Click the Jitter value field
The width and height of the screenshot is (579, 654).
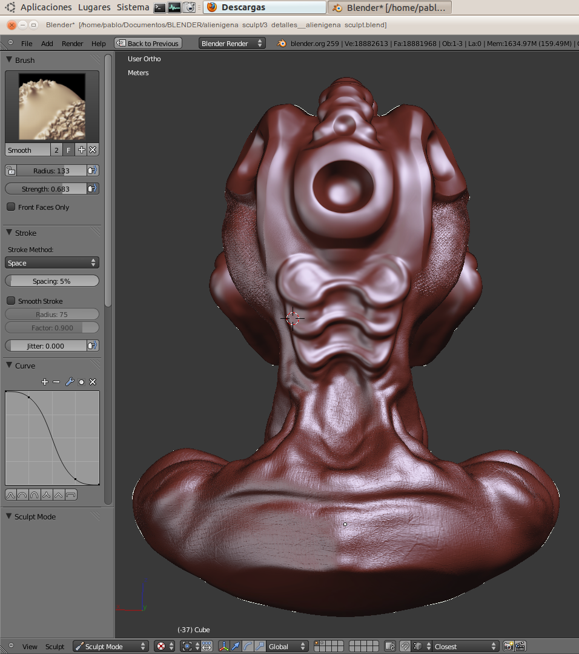coord(46,345)
